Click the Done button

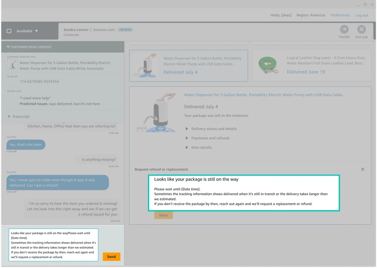[x=163, y=215]
